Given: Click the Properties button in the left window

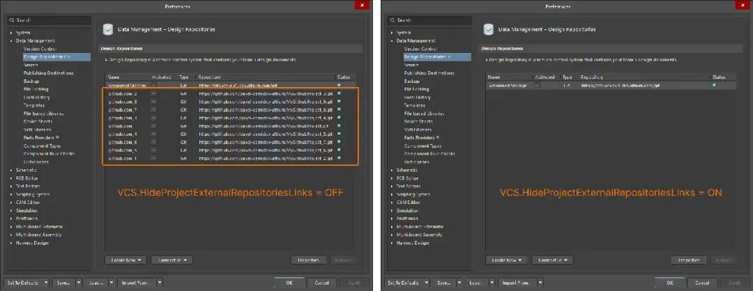Looking at the screenshot, I should coord(309,260).
